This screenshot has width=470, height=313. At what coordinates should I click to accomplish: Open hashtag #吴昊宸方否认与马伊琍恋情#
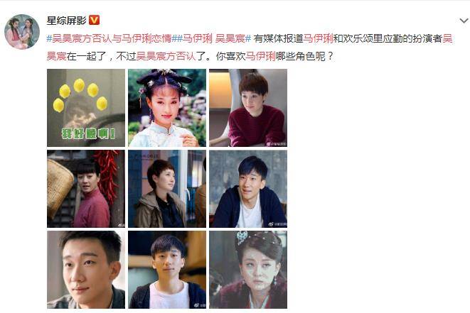tap(112, 38)
